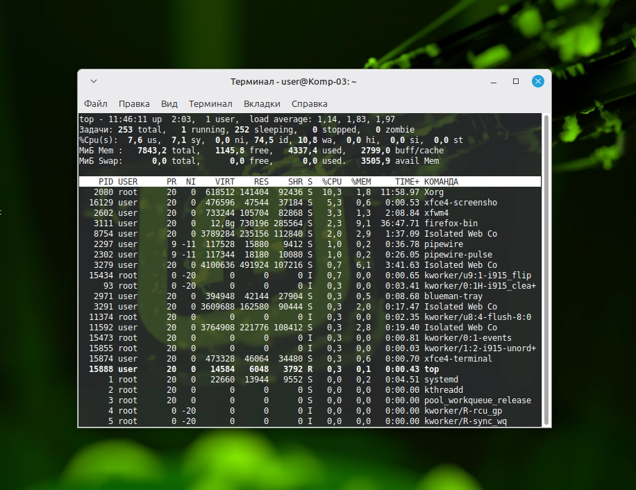Select the bold top process row
The width and height of the screenshot is (636, 490).
(x=310, y=369)
